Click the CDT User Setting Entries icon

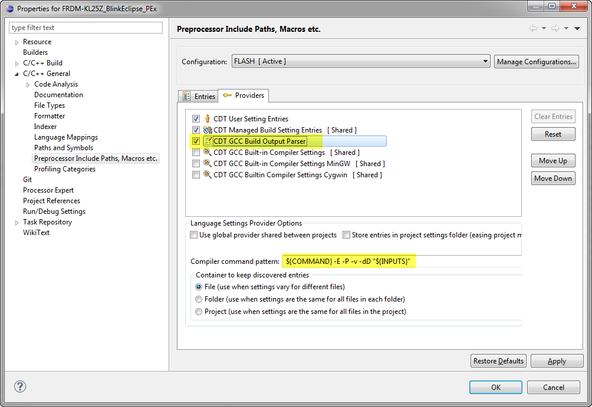coord(208,119)
